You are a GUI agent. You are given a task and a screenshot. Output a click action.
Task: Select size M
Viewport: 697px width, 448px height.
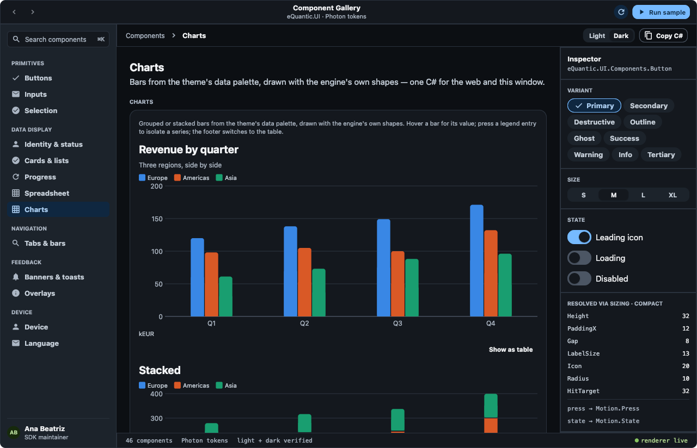pos(614,195)
